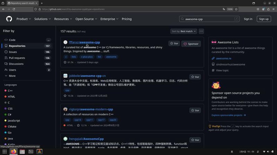This screenshot has height=155, width=277.
Task: Bookmark this page with the star icon
Action: [x=236, y=9]
